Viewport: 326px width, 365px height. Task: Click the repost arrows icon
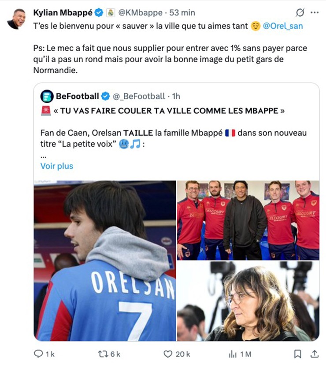pos(103,354)
